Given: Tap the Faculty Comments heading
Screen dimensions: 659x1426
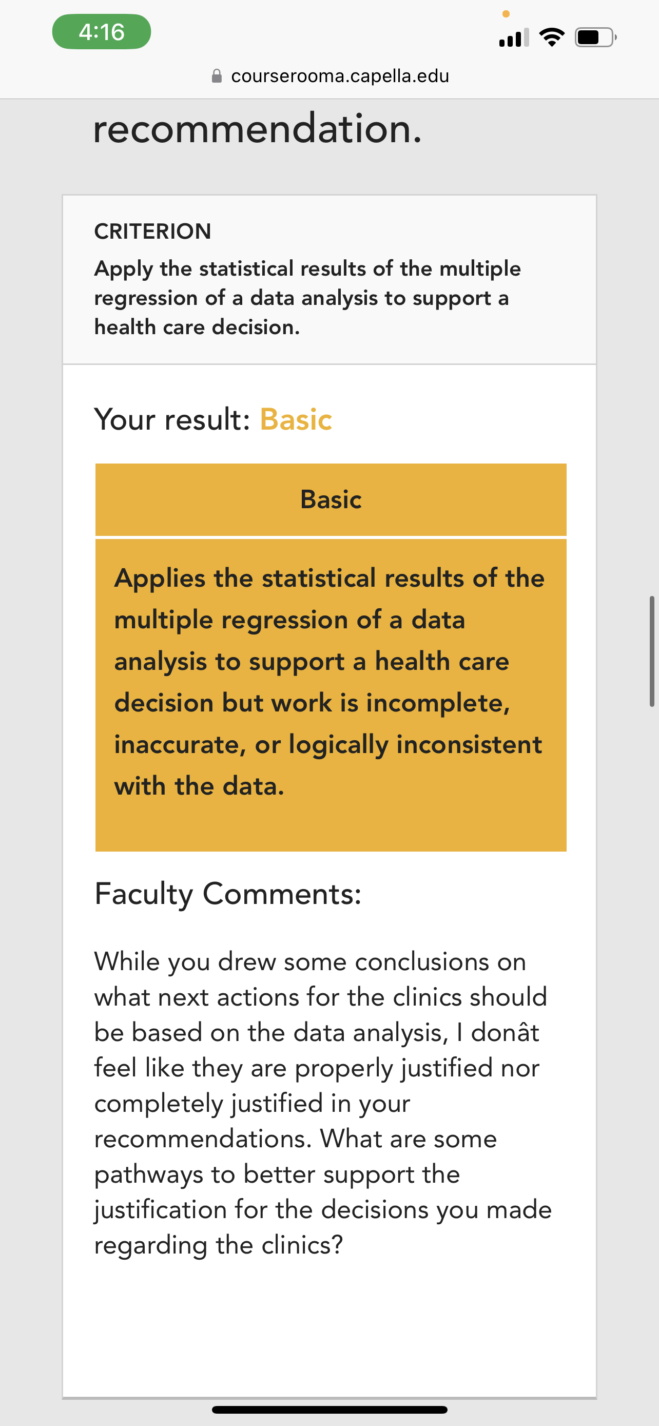Looking at the screenshot, I should [x=228, y=894].
